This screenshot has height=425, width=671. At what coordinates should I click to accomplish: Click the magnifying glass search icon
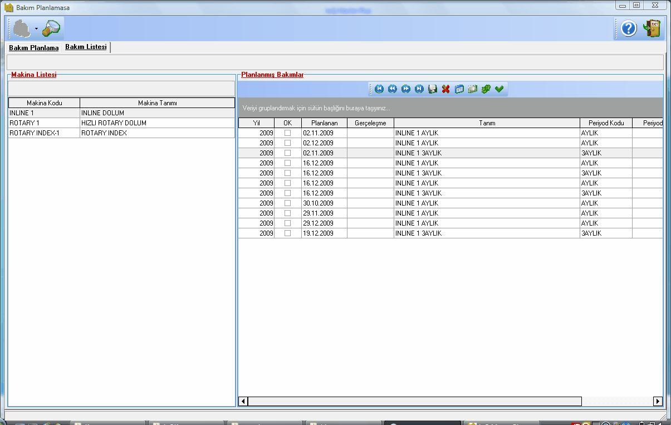point(51,28)
